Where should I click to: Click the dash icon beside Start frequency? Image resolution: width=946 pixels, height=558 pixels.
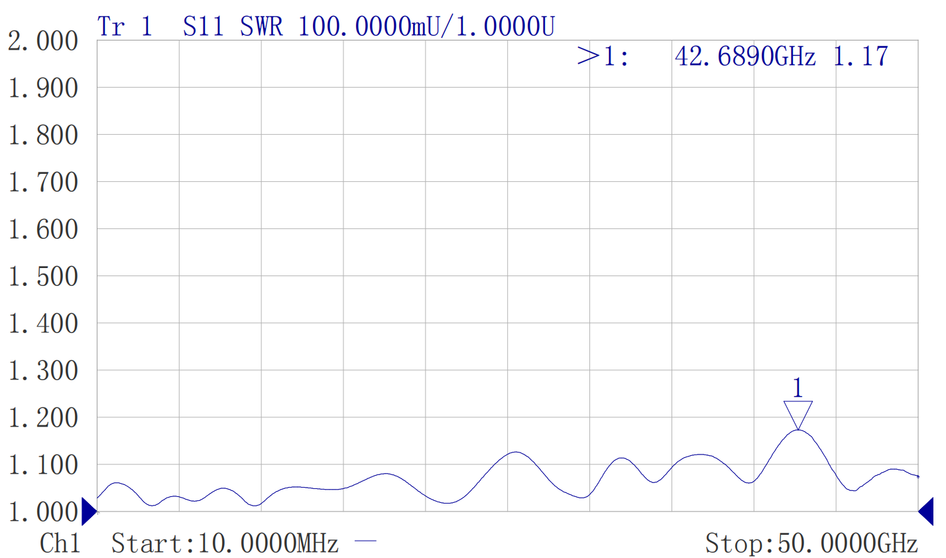[x=365, y=542]
